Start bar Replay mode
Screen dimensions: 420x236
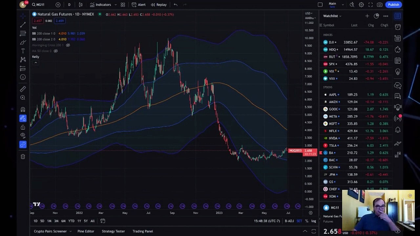[158, 5]
